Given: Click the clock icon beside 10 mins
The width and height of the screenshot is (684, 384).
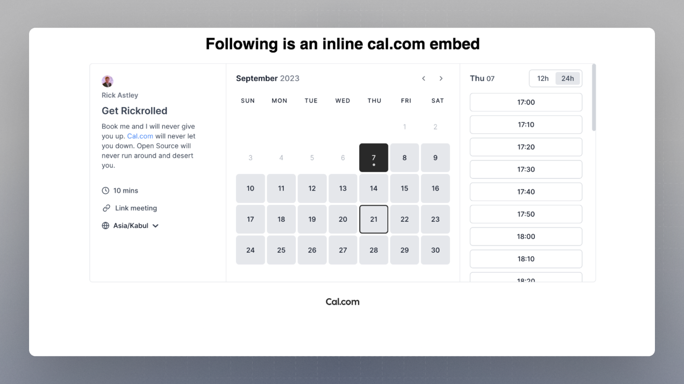Looking at the screenshot, I should (106, 190).
